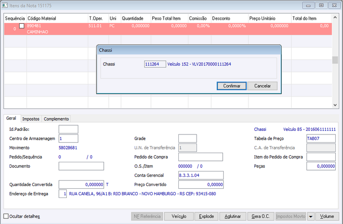The image size is (343, 224).
Task: Click Cancelar in the Chassi dialog
Action: point(263,86)
